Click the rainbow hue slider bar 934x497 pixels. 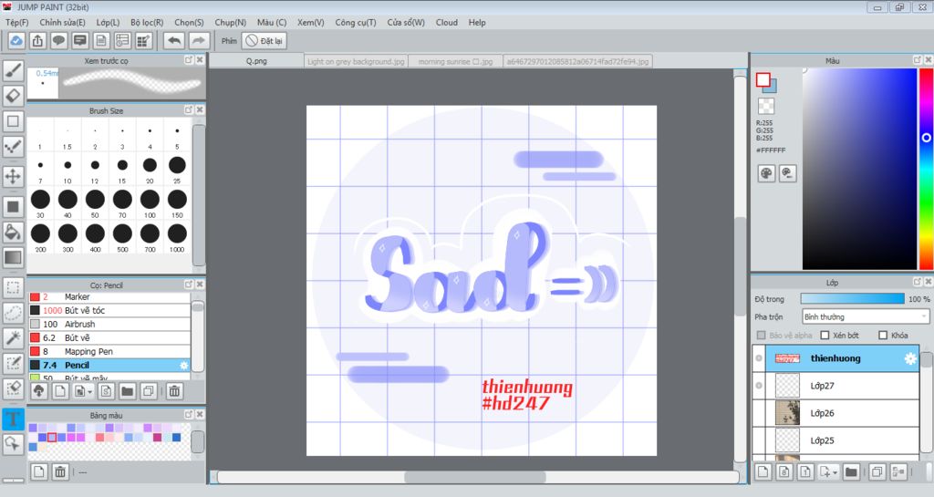coord(927,169)
